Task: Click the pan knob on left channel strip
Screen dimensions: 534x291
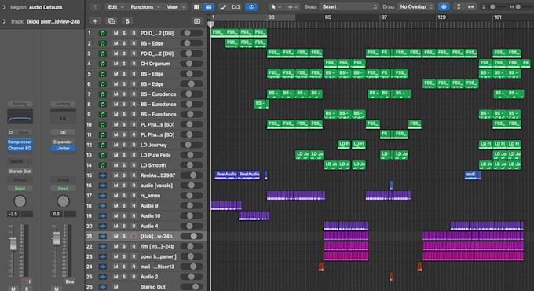Action: click(20, 201)
